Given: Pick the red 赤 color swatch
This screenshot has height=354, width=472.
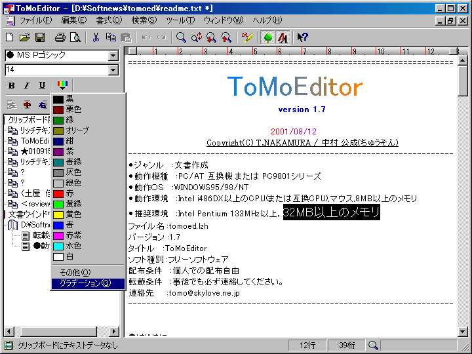Looking at the screenshot, I should (x=58, y=194).
